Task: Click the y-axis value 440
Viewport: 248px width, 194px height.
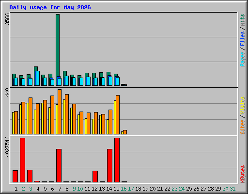Action: click(x=7, y=92)
